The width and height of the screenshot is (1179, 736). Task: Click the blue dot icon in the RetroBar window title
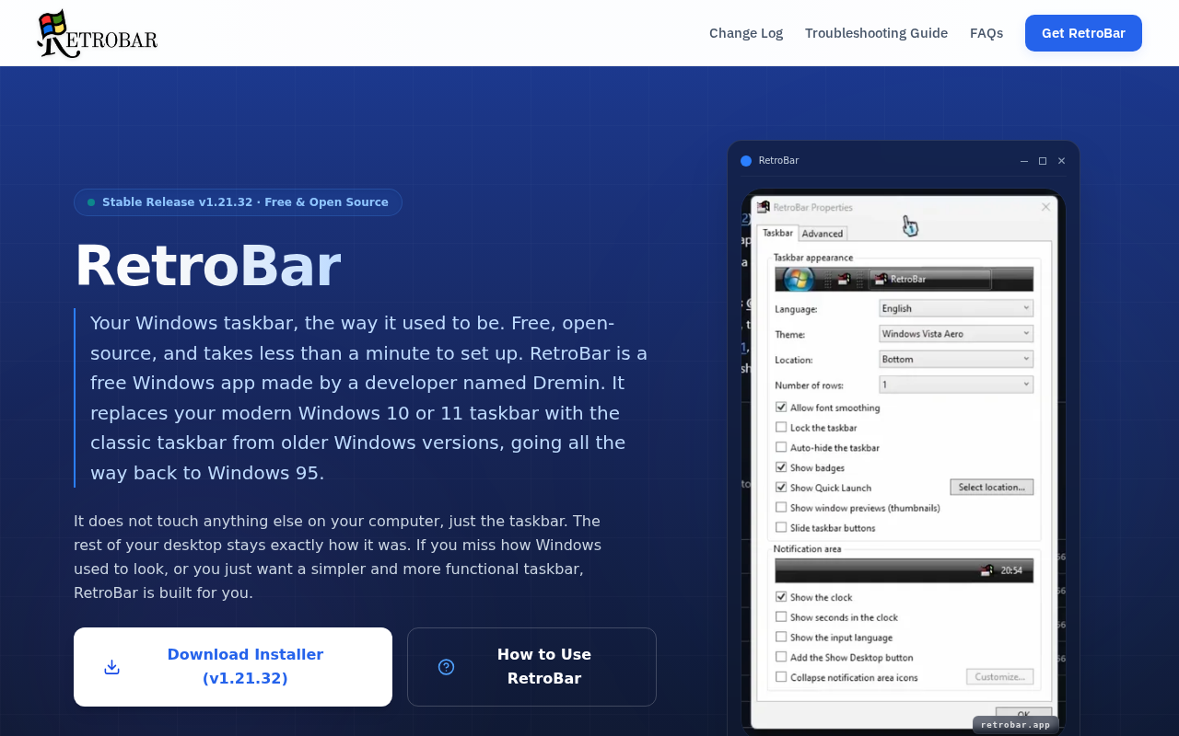pyautogui.click(x=746, y=161)
